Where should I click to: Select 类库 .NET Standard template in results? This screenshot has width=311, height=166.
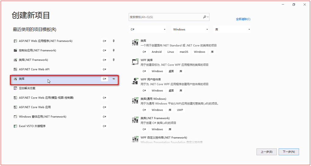(143, 40)
